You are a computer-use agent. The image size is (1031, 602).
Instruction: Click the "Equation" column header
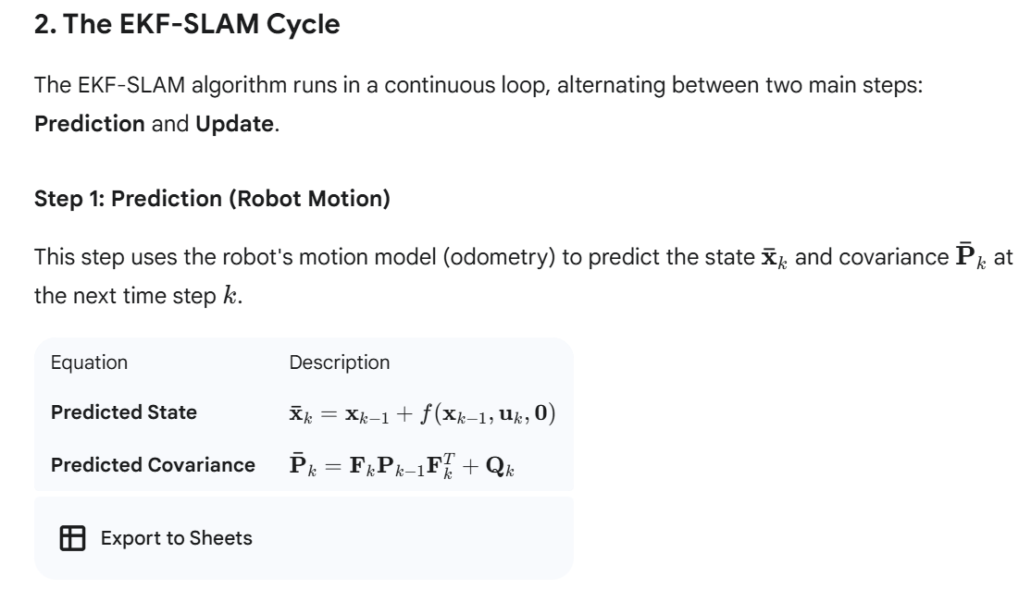[89, 362]
